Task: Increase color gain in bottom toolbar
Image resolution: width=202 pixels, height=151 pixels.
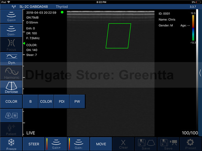Action: (x=56, y=144)
